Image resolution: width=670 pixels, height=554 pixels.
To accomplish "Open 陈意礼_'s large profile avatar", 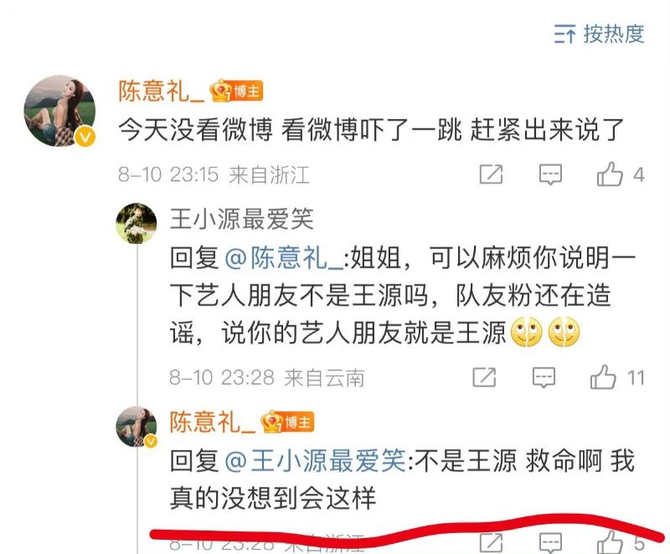I will point(59,111).
